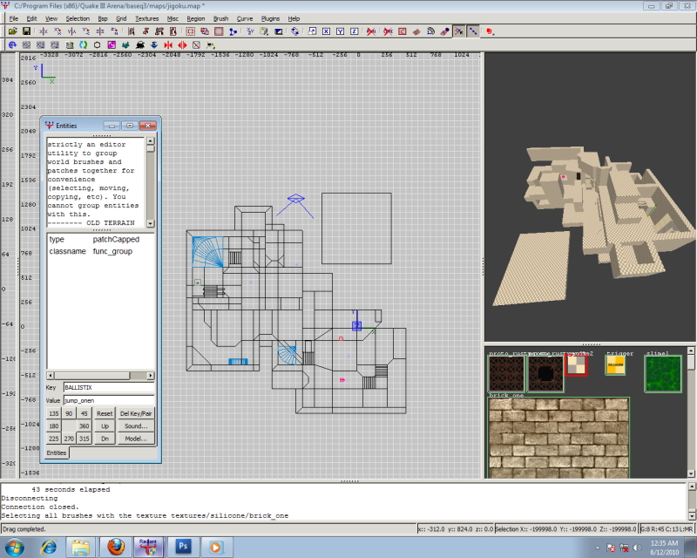The height and width of the screenshot is (558, 697).
Task: Toggle the cubic clip camera icon
Action: click(278, 31)
